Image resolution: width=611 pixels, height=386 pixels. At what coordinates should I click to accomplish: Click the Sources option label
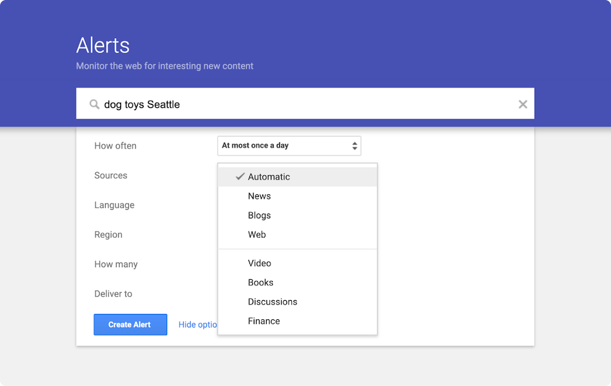pos(111,175)
